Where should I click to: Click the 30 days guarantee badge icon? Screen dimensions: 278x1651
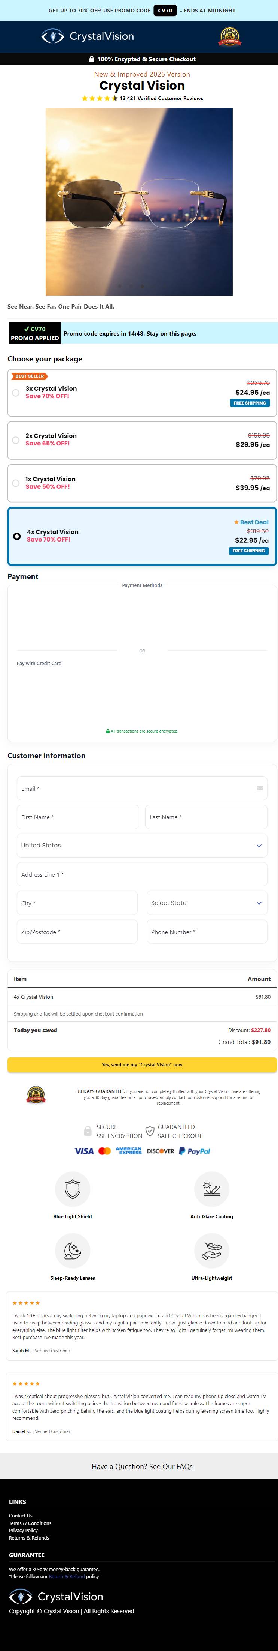(x=36, y=1095)
